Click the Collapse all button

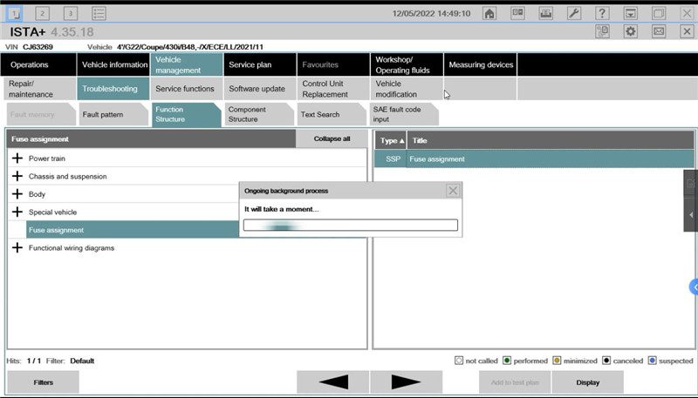[332, 139]
